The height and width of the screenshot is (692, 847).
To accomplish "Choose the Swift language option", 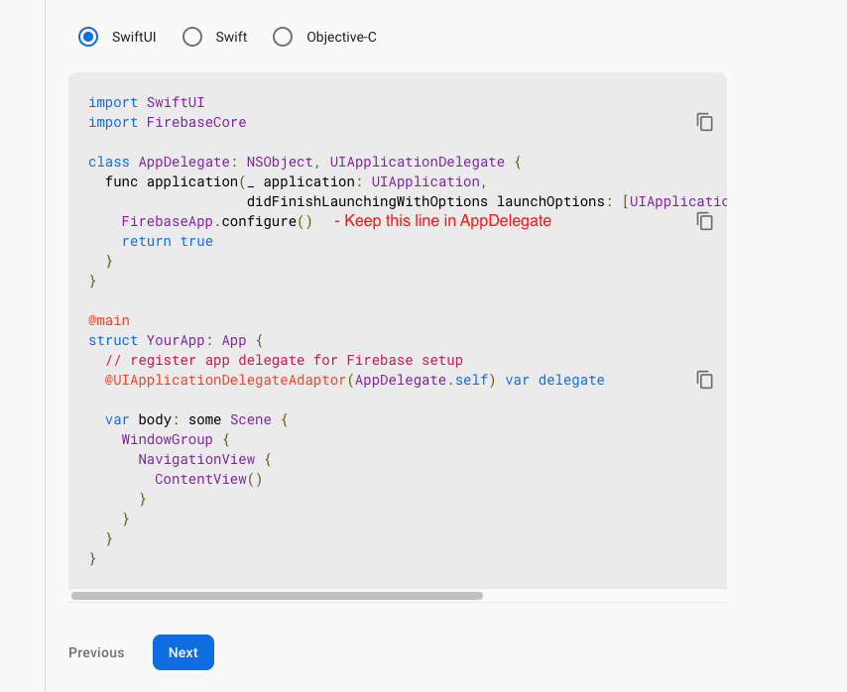I will (x=191, y=37).
